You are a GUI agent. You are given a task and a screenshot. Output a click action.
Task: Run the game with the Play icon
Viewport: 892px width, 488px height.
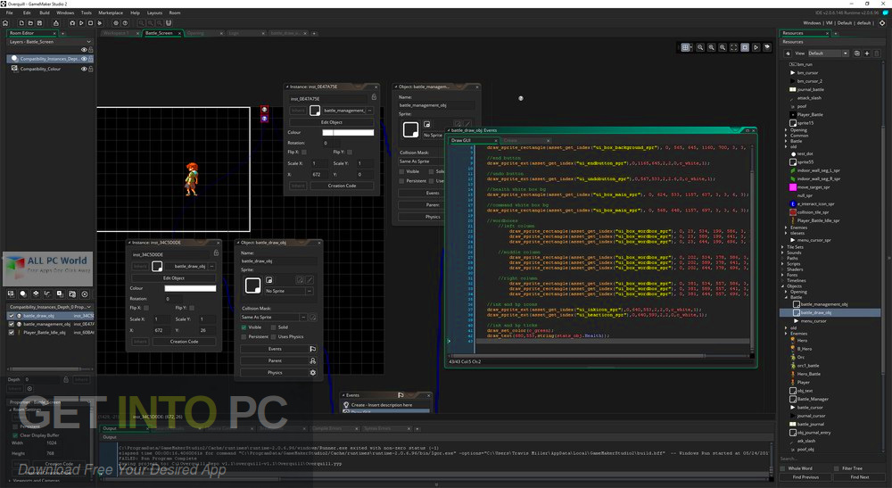coord(81,23)
